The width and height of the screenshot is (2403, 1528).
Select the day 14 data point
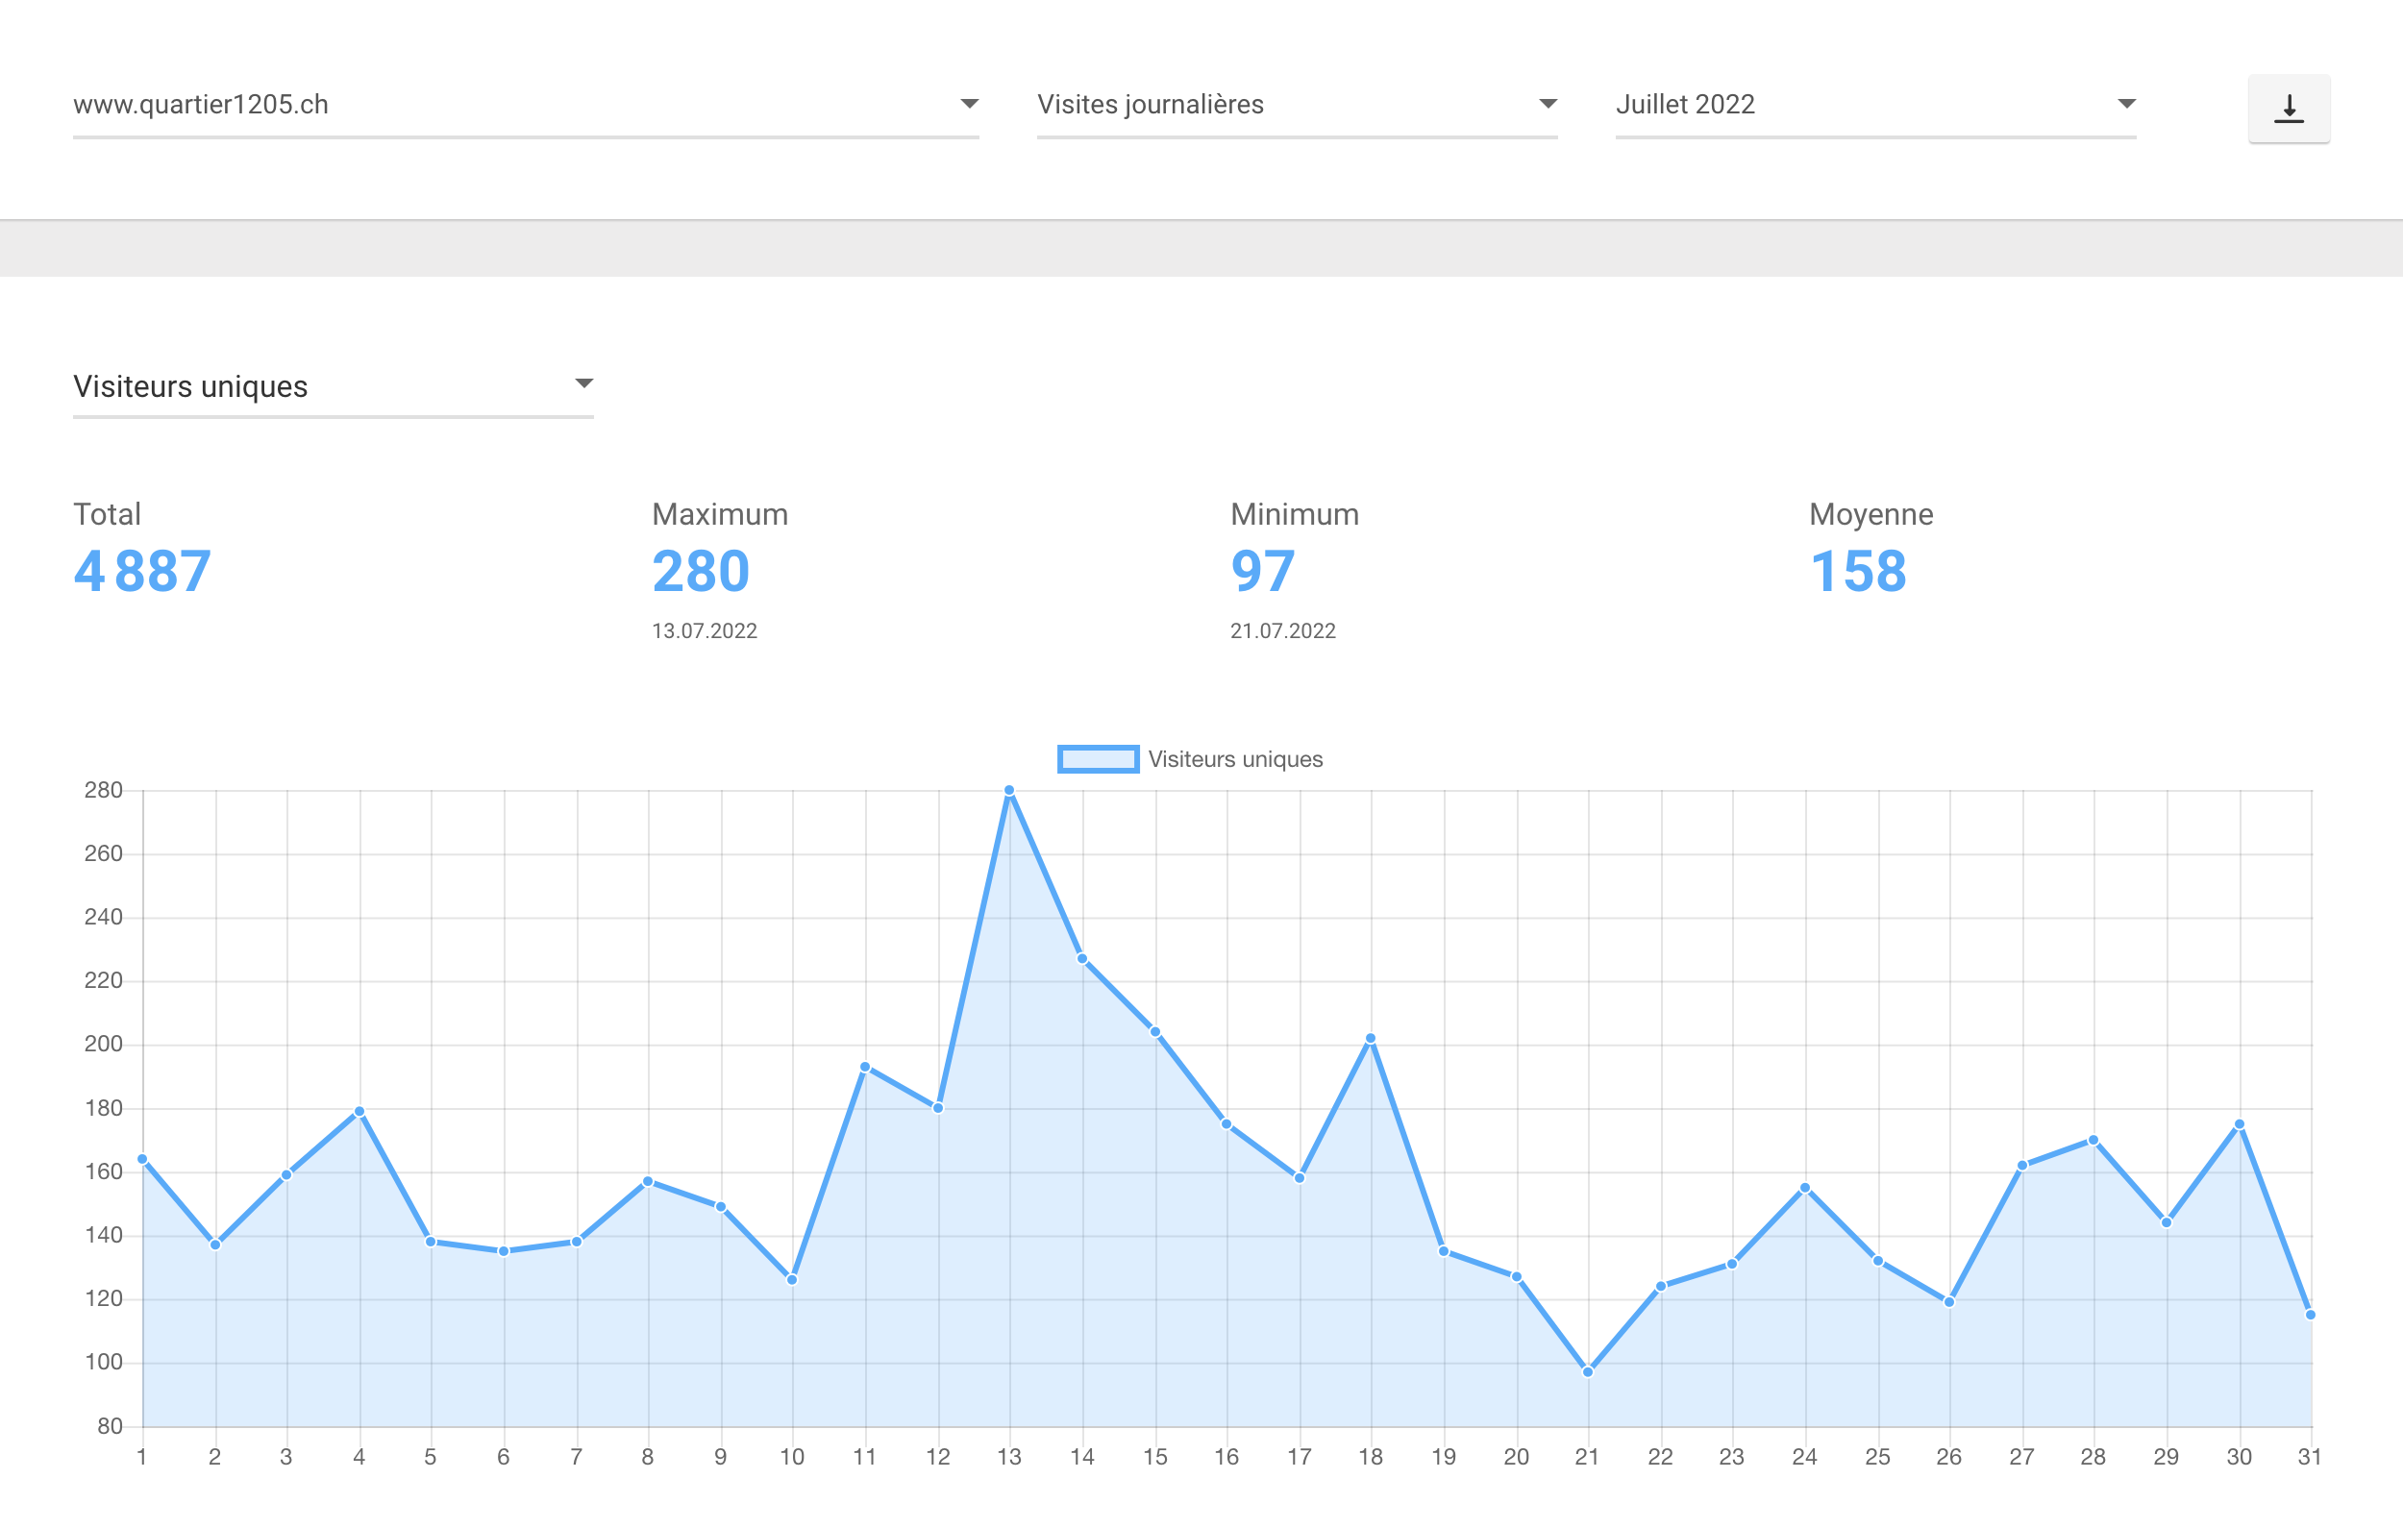click(1081, 959)
